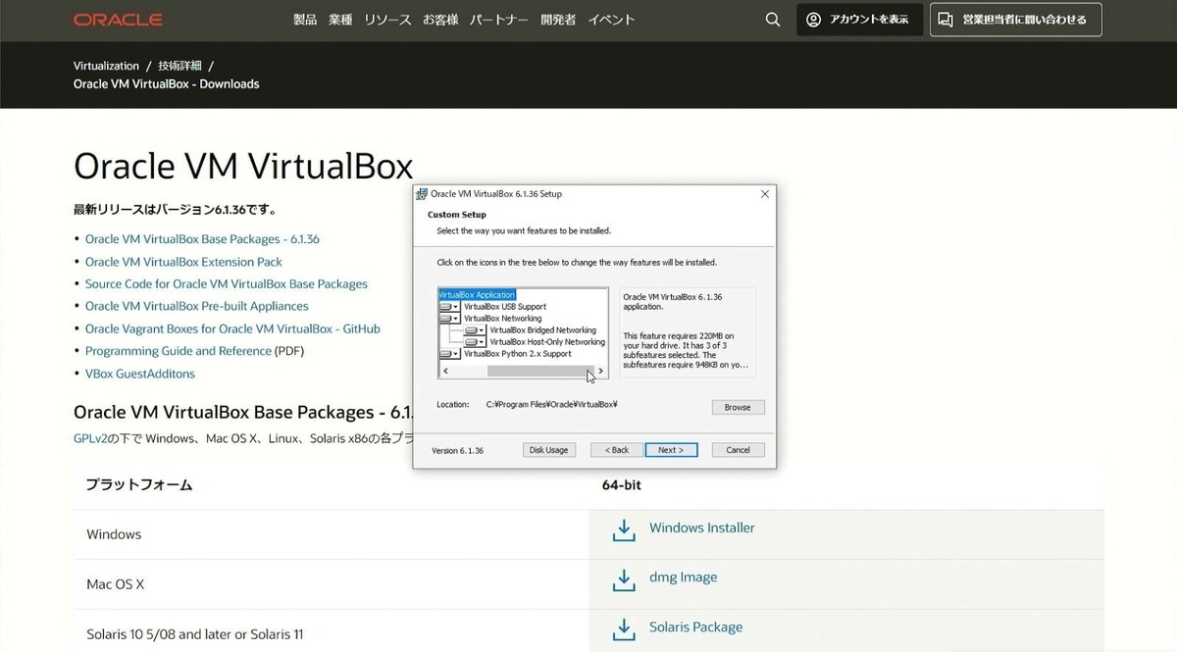This screenshot has width=1177, height=652.
Task: Select the VirtualBox Application tree item
Action: (477, 295)
